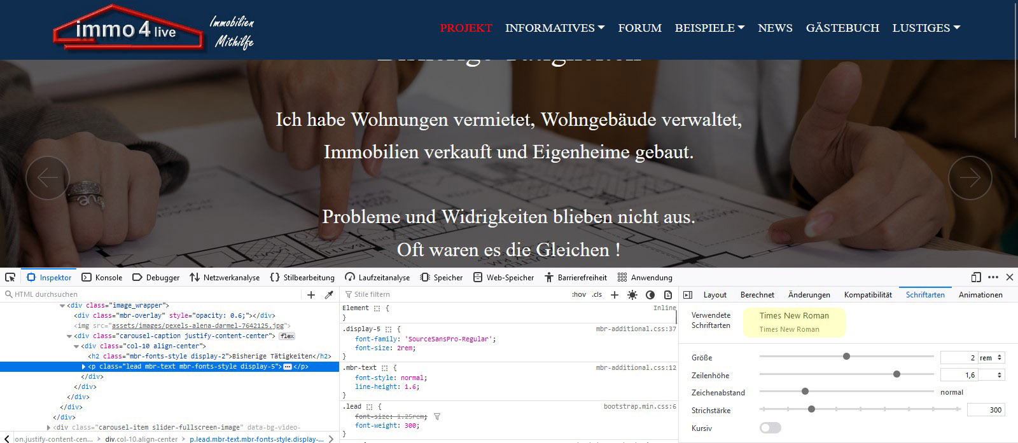Expand the selected p.lead element node
The image size is (1018, 443).
(x=84, y=367)
